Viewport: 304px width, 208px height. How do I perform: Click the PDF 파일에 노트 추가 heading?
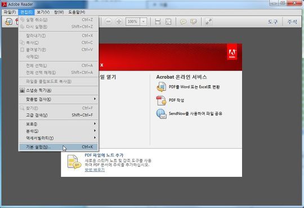104,155
